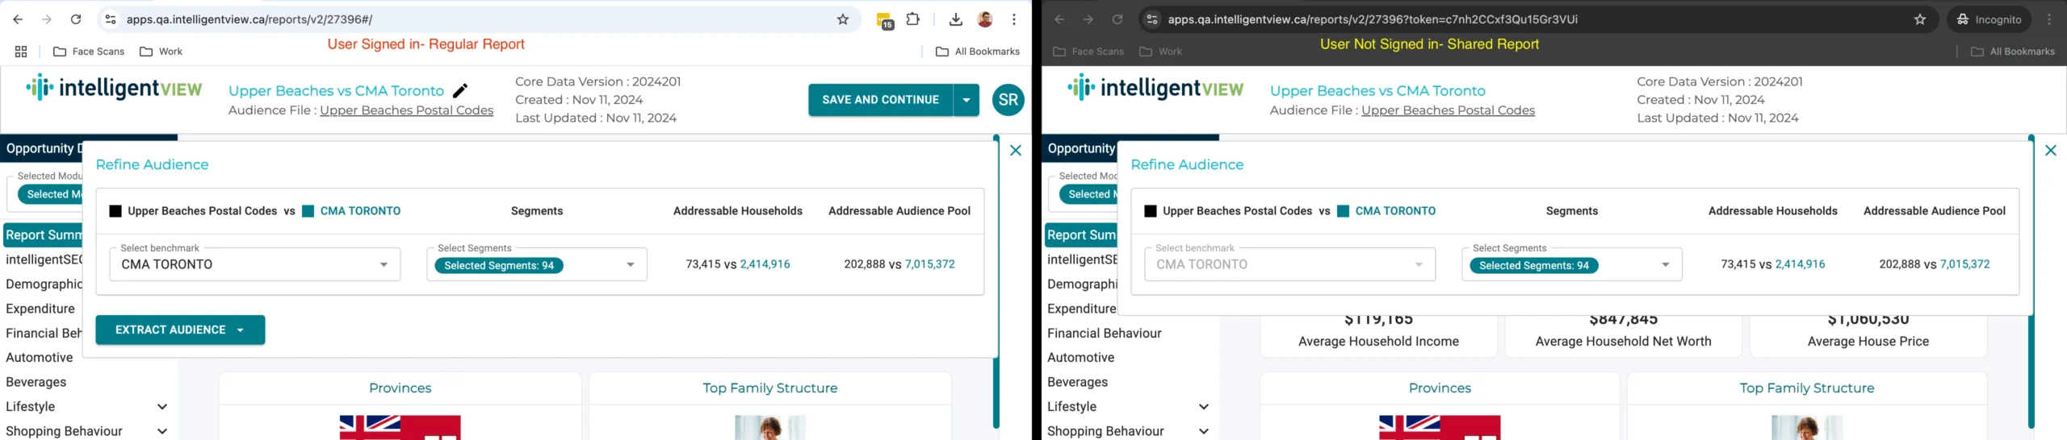2067x440 pixels.
Task: Open Select benchmark dropdown in the signed-in window
Action: [254, 264]
